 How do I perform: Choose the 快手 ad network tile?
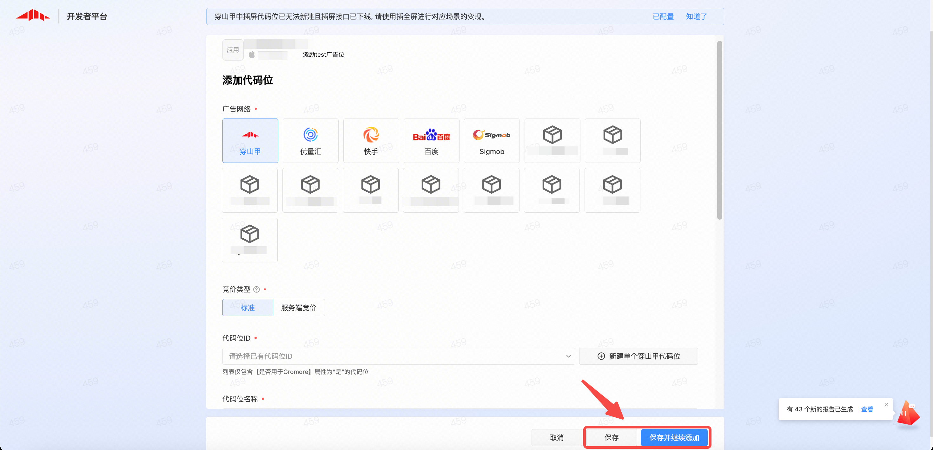coord(371,141)
